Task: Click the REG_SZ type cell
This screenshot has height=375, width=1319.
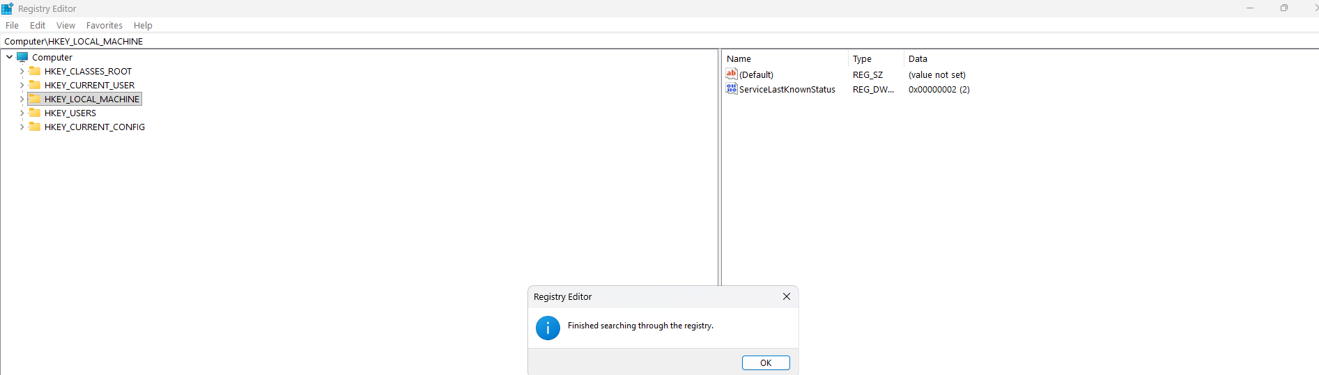Action: 867,74
